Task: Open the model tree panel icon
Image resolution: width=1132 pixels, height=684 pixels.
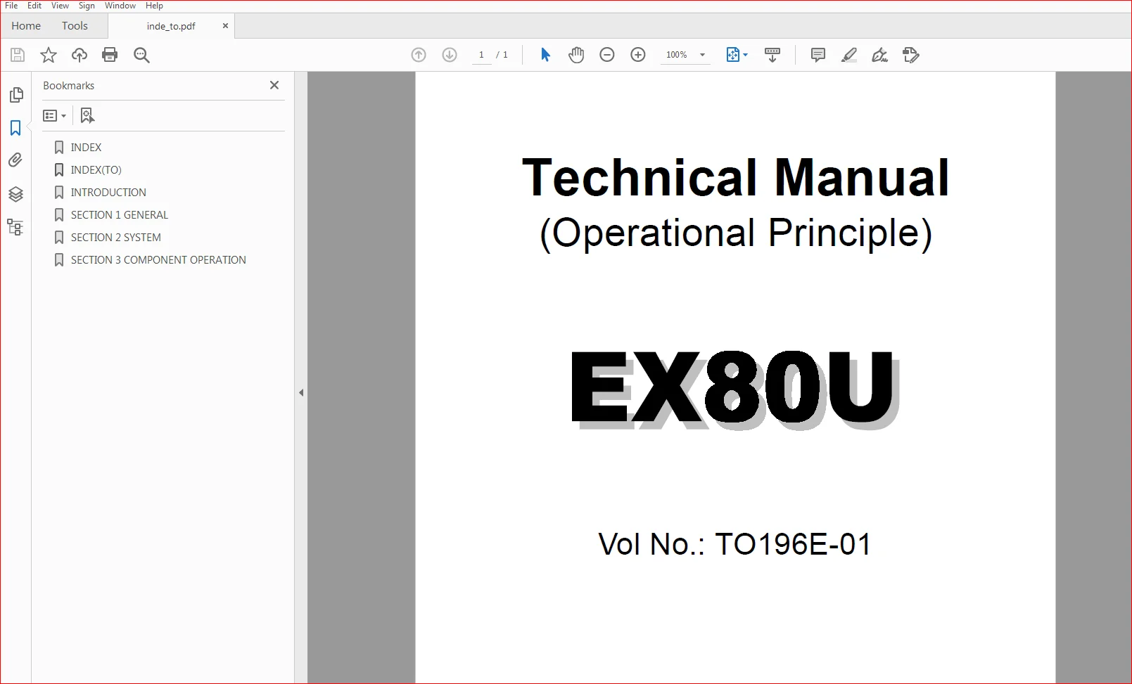Action: coord(15,227)
